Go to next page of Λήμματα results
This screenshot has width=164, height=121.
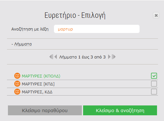pyautogui.click(x=109, y=57)
